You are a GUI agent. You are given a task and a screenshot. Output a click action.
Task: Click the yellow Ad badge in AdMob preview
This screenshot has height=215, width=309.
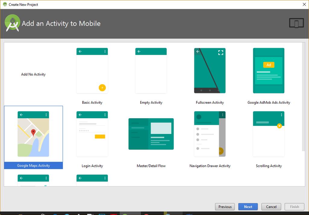click(269, 65)
